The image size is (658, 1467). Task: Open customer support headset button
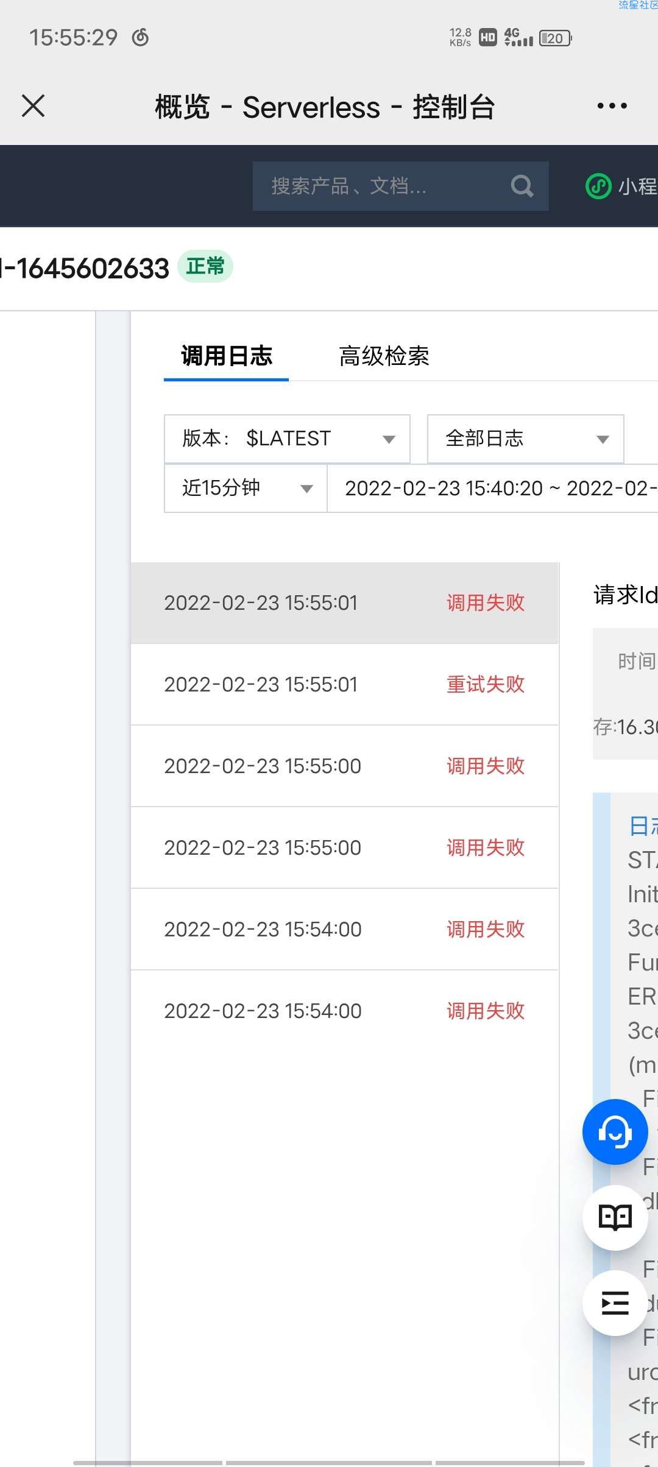click(615, 1132)
